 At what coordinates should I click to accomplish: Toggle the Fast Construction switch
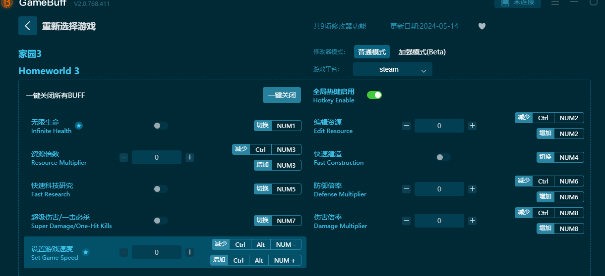(x=443, y=157)
